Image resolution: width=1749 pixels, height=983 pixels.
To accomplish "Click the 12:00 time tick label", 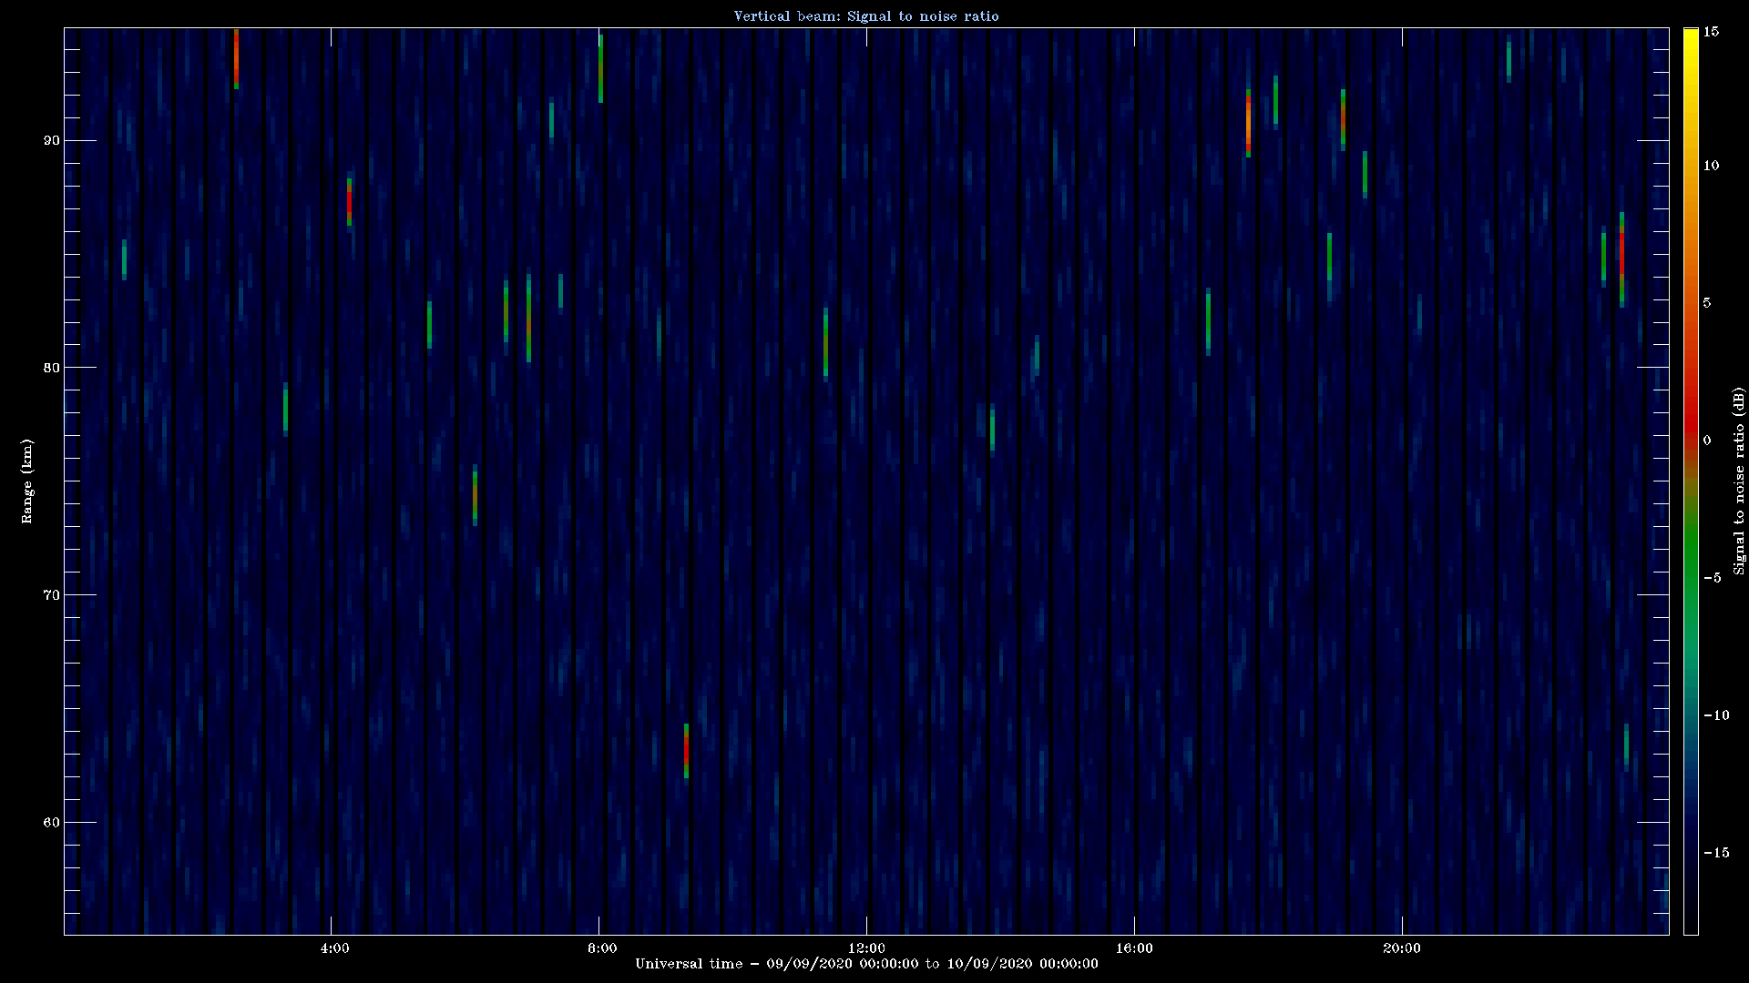I will [x=866, y=948].
